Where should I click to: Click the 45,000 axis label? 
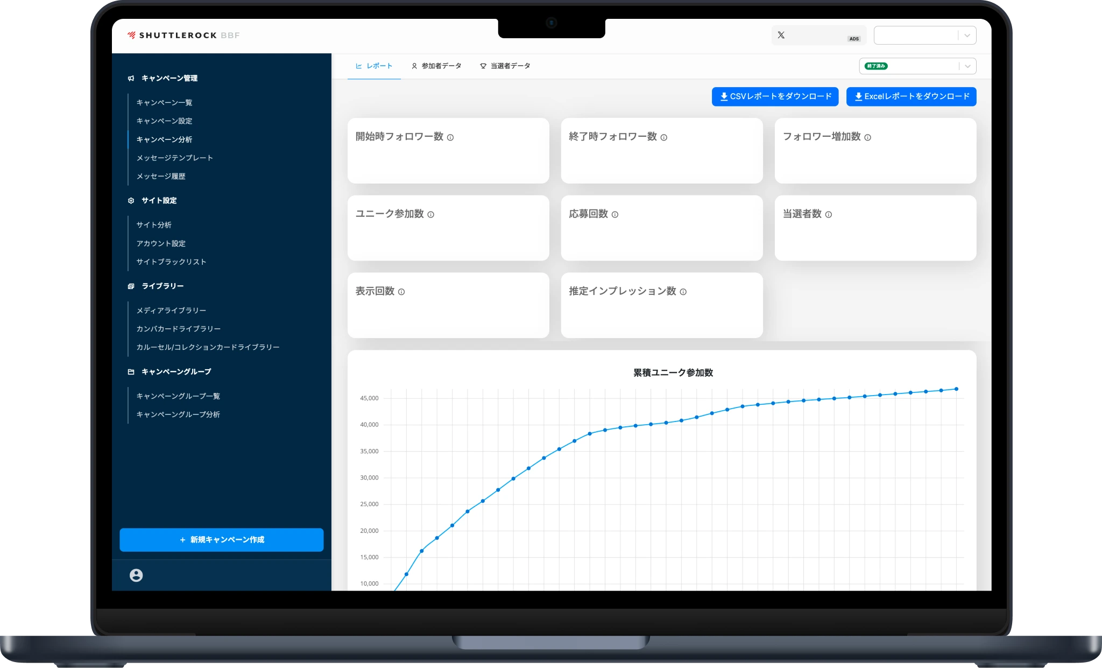(x=369, y=398)
